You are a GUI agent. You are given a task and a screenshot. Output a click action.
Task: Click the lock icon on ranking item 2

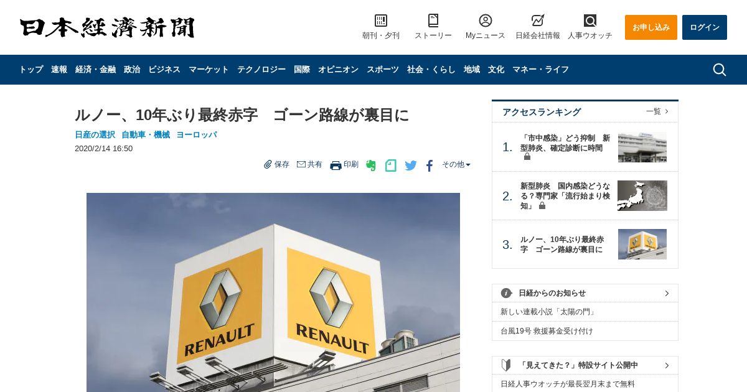(x=542, y=205)
